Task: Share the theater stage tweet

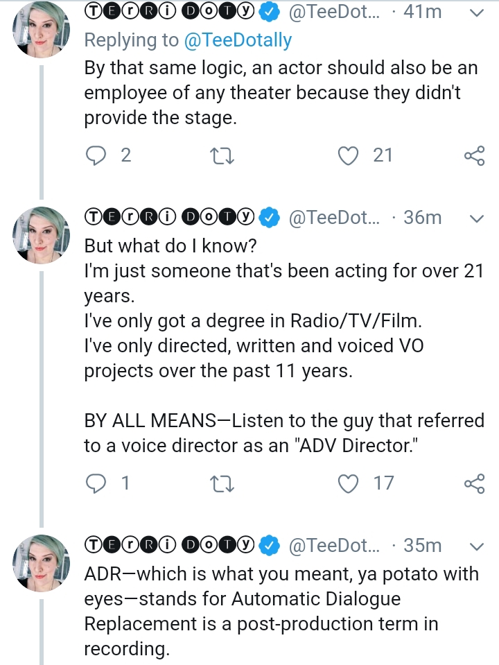Action: pos(474,156)
